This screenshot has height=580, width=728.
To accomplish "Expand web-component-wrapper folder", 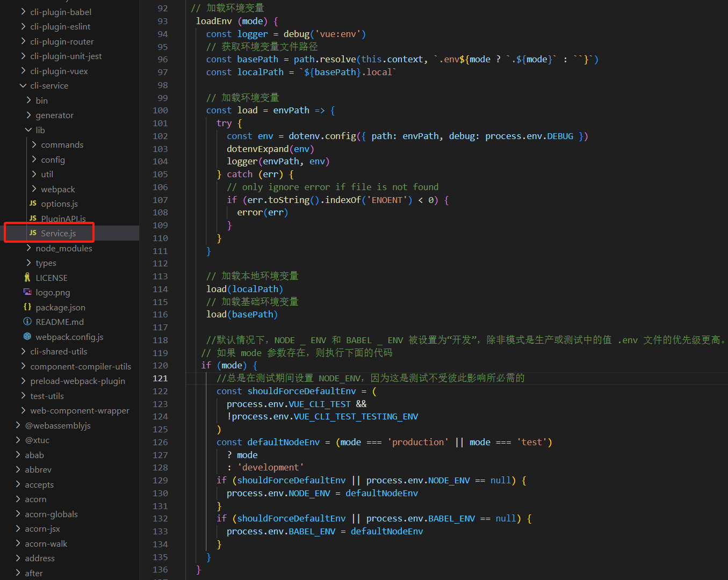I will (x=23, y=410).
